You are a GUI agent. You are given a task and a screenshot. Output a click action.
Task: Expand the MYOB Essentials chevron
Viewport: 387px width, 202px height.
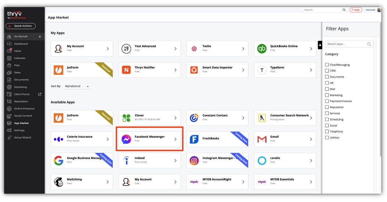311,182
